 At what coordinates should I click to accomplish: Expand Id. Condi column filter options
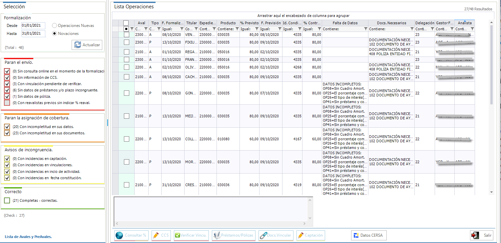300,29
